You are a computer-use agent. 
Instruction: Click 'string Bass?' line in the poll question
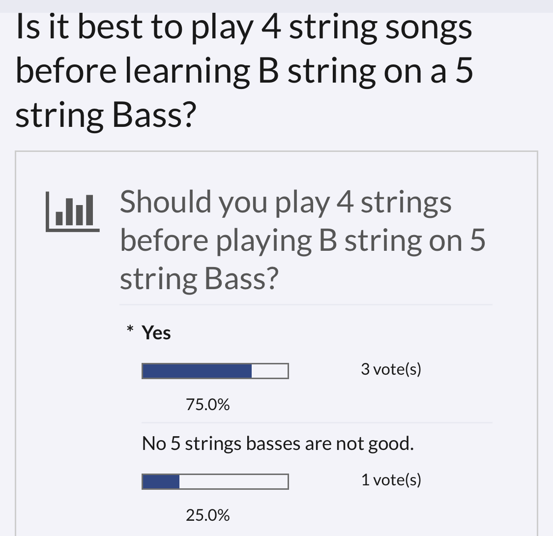point(199,279)
